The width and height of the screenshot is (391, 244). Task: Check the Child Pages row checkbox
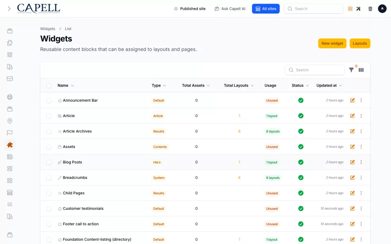click(x=49, y=193)
